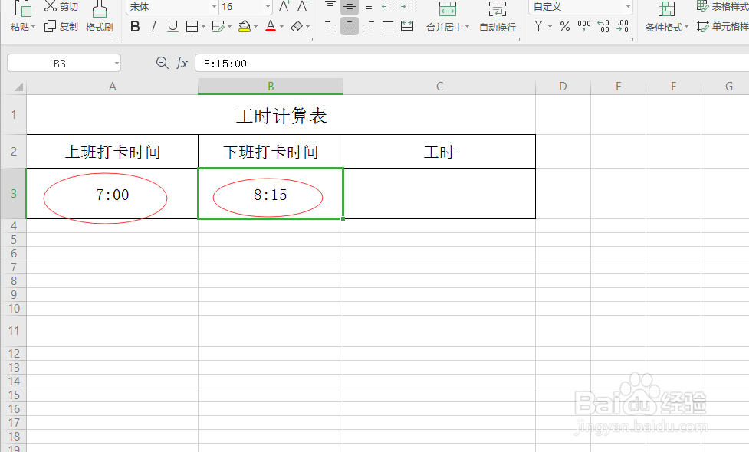Viewport: 749px width, 452px height.
Task: Open the 宋体 font name dropdown
Action: point(214,7)
